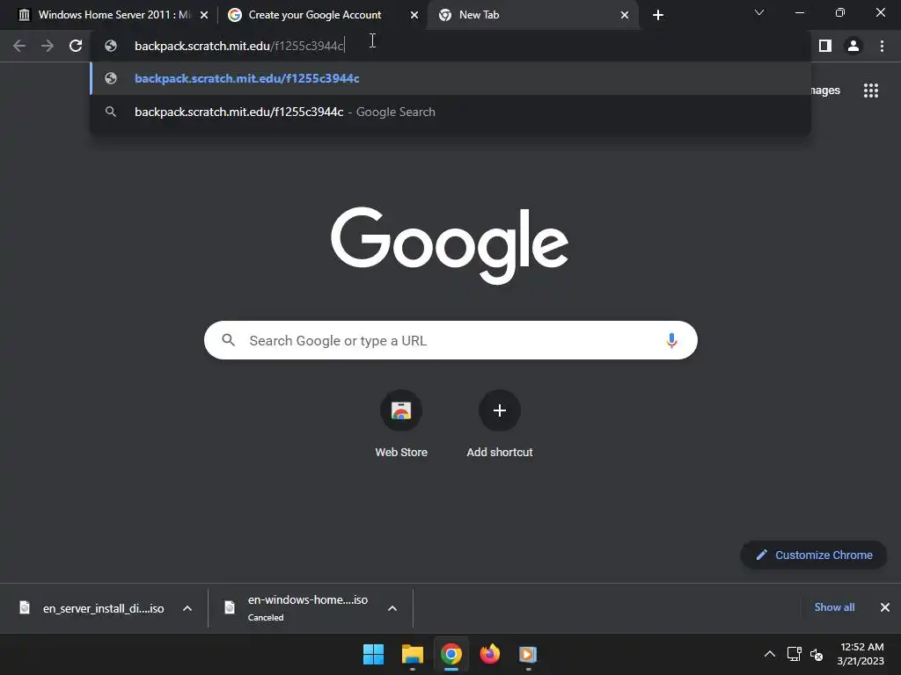
Task: Start voice search with the microphone icon
Action: pyautogui.click(x=671, y=340)
